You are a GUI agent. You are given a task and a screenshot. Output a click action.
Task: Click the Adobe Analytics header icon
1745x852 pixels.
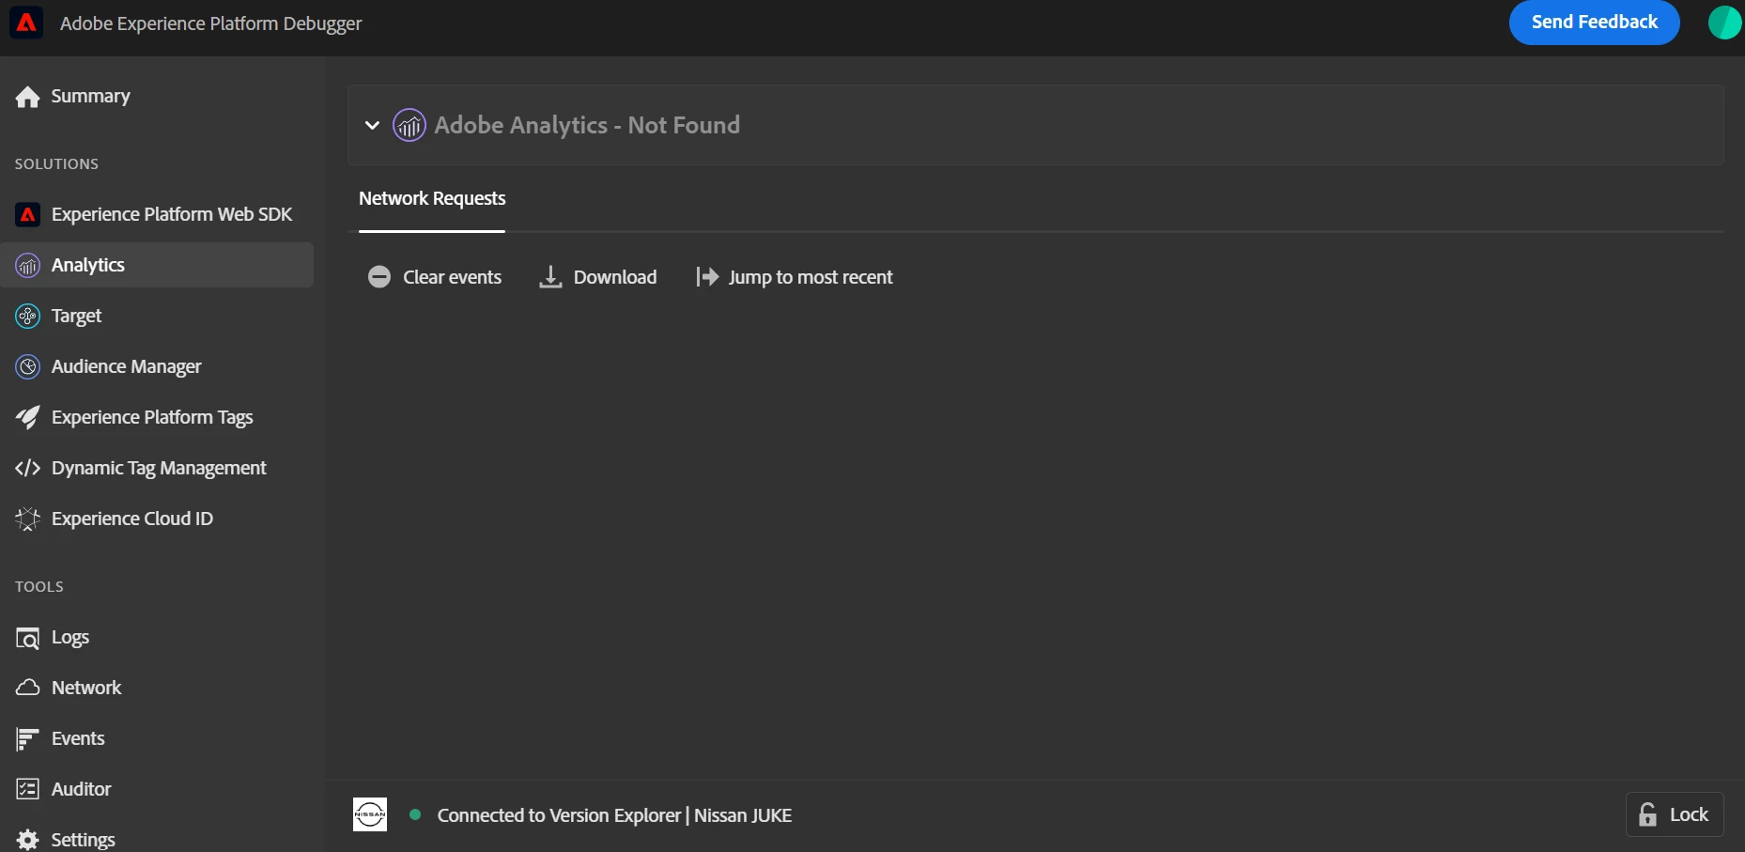pyautogui.click(x=409, y=125)
